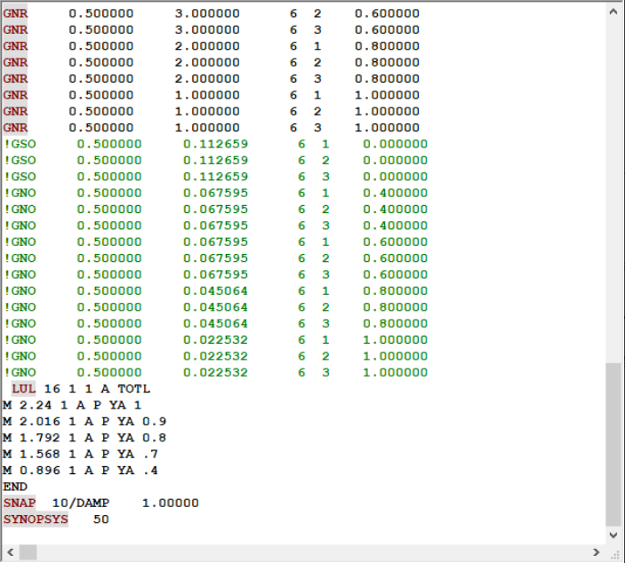Click the vertical scrollbar up arrow
The height and width of the screenshot is (563, 625).
coord(613,12)
